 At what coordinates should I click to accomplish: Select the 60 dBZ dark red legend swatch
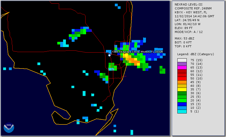[x=182, y=71]
